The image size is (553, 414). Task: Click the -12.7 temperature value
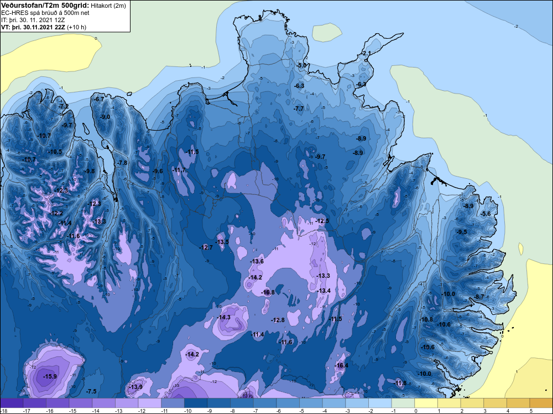coord(206,247)
